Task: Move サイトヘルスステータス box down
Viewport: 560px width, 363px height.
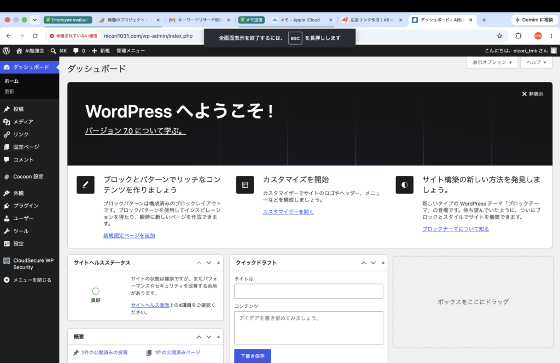Action: [x=208, y=263]
